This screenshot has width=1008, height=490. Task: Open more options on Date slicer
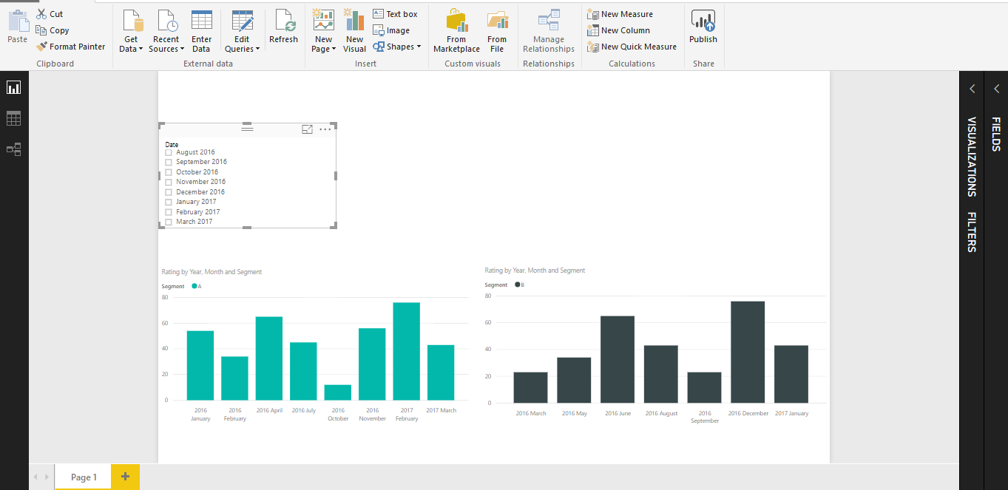(x=325, y=129)
